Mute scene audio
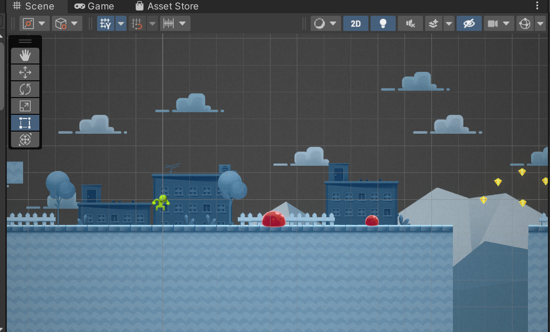 410,23
